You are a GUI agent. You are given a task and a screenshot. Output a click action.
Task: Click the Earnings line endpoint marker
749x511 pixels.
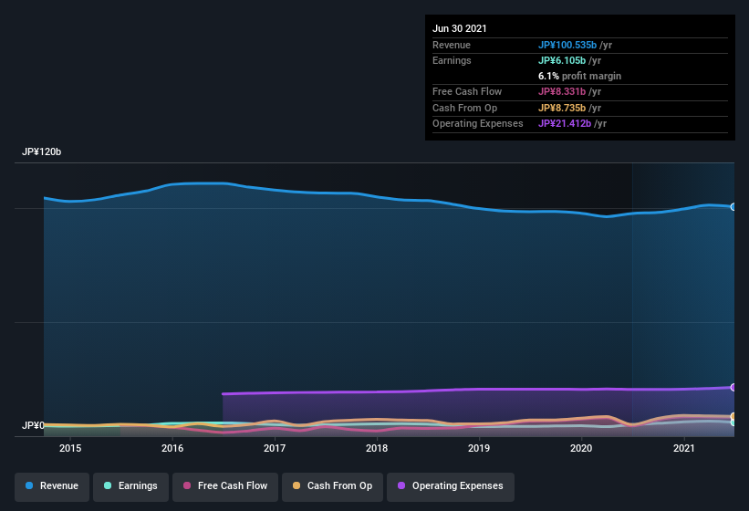733,422
